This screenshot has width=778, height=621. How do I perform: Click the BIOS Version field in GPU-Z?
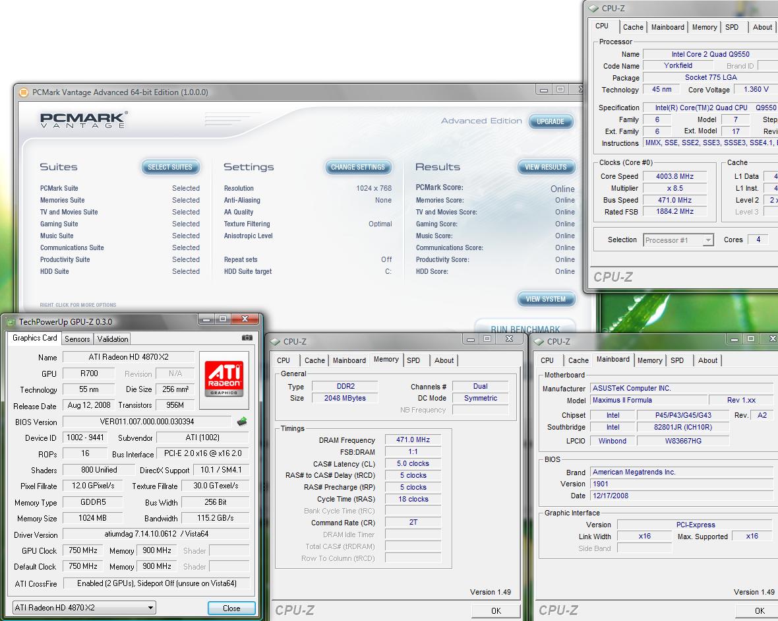pyautogui.click(x=147, y=422)
